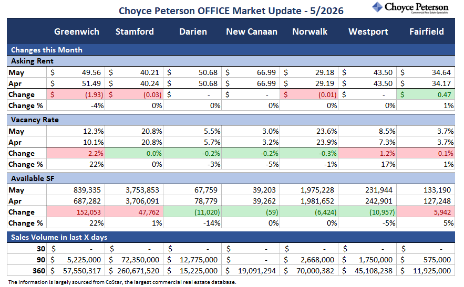Screen dimensions: 464x287
Task: Select the Westport column header
Action: [368, 31]
